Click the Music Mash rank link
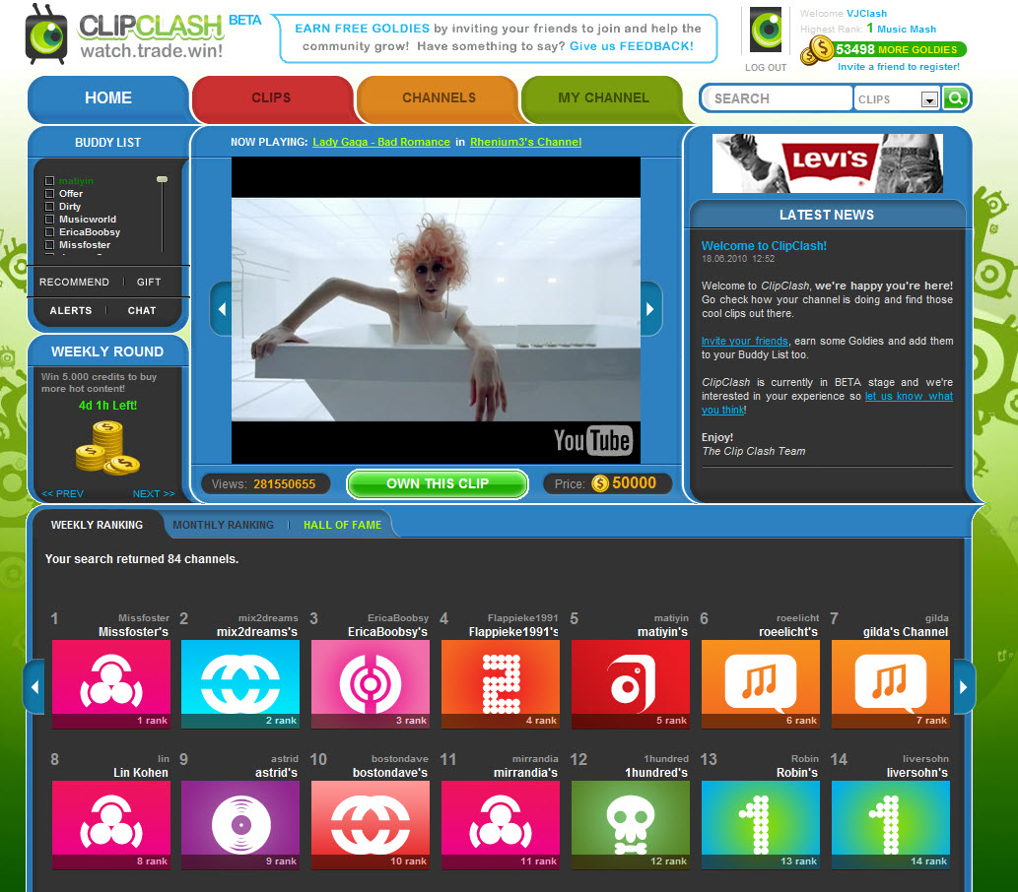The width and height of the screenshot is (1018, 892). [x=907, y=30]
